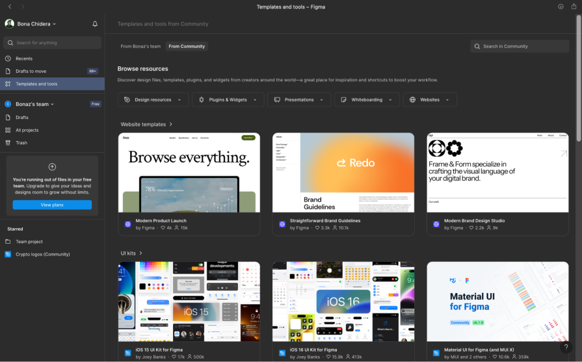The width and height of the screenshot is (582, 362).
Task: Click the All projects grid icon
Action: pos(8,130)
